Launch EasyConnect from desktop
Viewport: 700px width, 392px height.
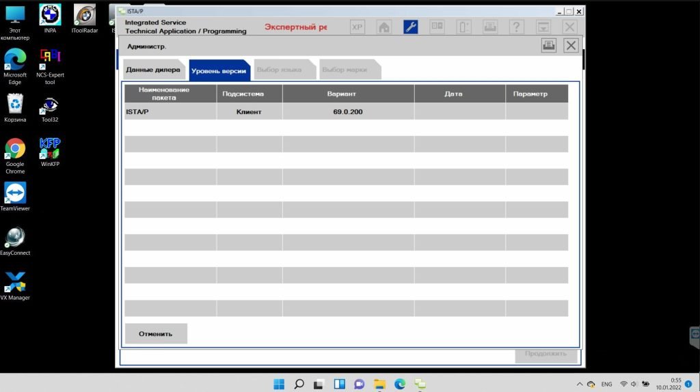(x=15, y=241)
